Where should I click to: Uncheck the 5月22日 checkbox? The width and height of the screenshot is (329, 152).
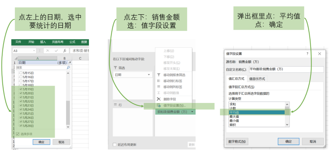pyautogui.click(x=21, y=101)
